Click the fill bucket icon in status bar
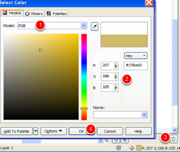 click(132, 148)
